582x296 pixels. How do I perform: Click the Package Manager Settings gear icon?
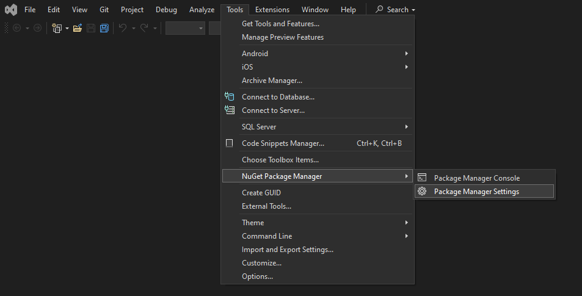pos(422,192)
